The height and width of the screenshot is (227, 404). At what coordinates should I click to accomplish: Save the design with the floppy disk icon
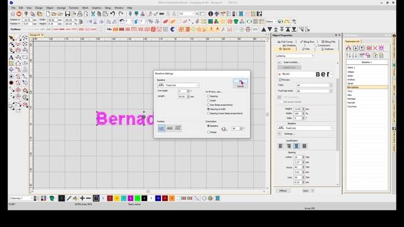pyautogui.click(x=68, y=14)
